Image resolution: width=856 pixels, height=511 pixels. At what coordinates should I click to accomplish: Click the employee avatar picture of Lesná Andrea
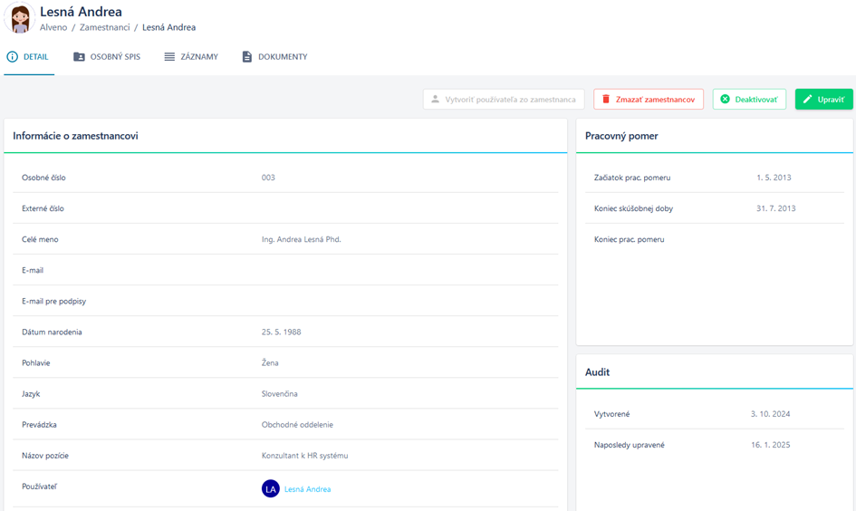point(19,18)
